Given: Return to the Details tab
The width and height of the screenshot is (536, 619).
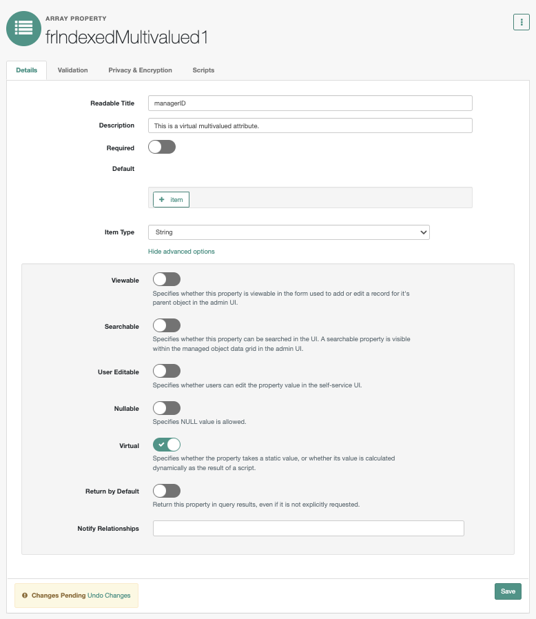Looking at the screenshot, I should coord(27,70).
